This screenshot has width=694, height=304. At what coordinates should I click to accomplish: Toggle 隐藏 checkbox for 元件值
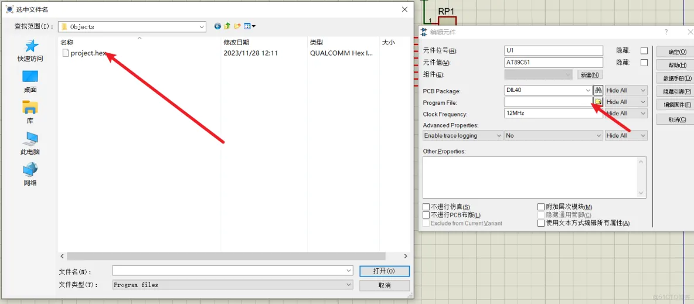click(x=644, y=63)
